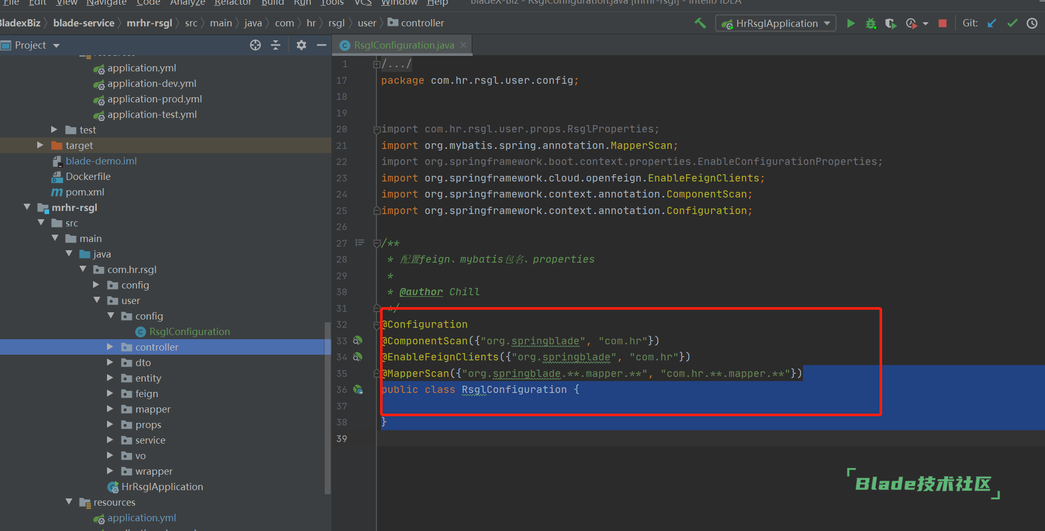This screenshot has height=531, width=1045.
Task: Open blade-demo.iml file
Action: [101, 161]
